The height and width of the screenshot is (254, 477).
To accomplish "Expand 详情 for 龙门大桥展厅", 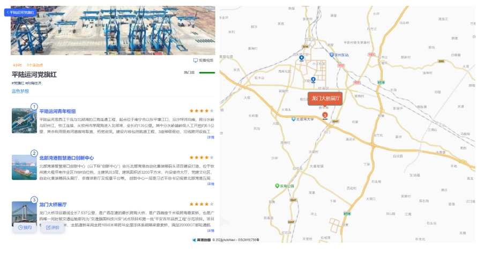I will [211, 230].
